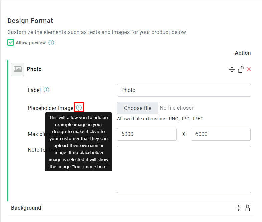Click the move handle icon for Background
Image resolution: width=262 pixels, height=222 pixels.
[239, 208]
